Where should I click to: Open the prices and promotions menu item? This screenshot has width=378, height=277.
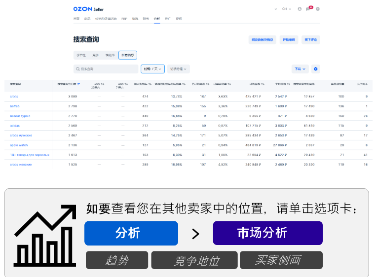106,19
